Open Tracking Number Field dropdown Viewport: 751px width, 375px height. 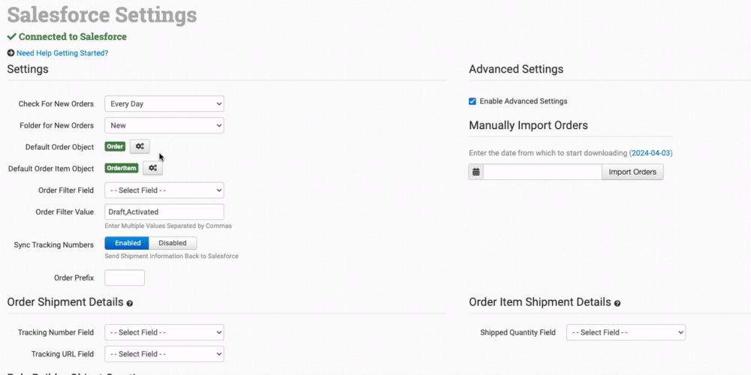point(164,332)
